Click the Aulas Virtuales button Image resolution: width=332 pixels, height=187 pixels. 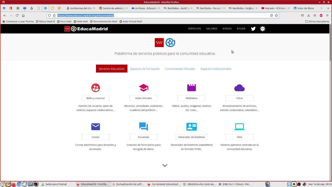(x=143, y=98)
